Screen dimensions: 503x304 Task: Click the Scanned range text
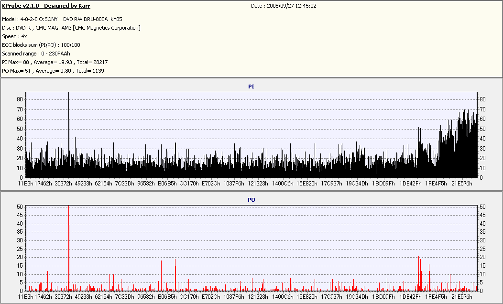36,54
